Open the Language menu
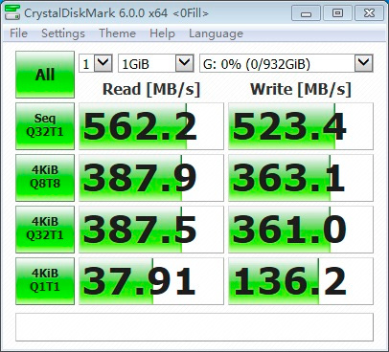The width and height of the screenshot is (389, 352). (216, 33)
